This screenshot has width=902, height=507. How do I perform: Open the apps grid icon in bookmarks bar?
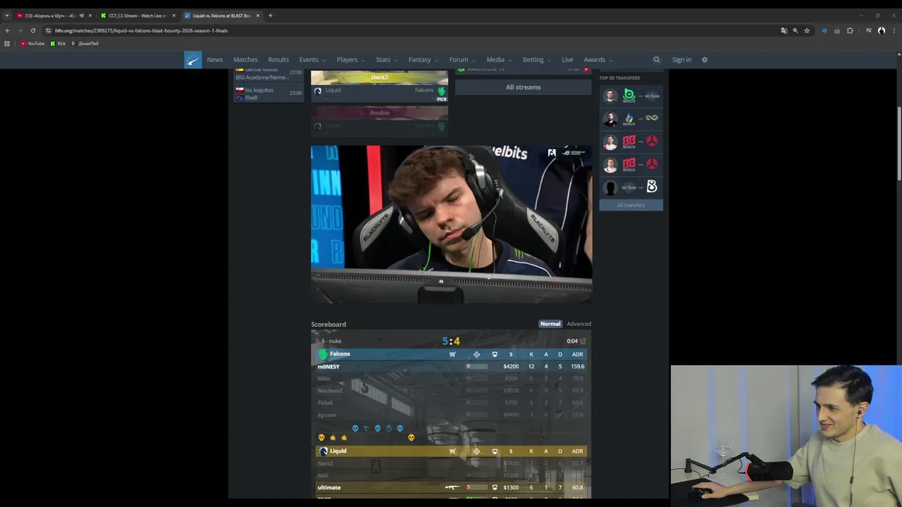pos(7,44)
